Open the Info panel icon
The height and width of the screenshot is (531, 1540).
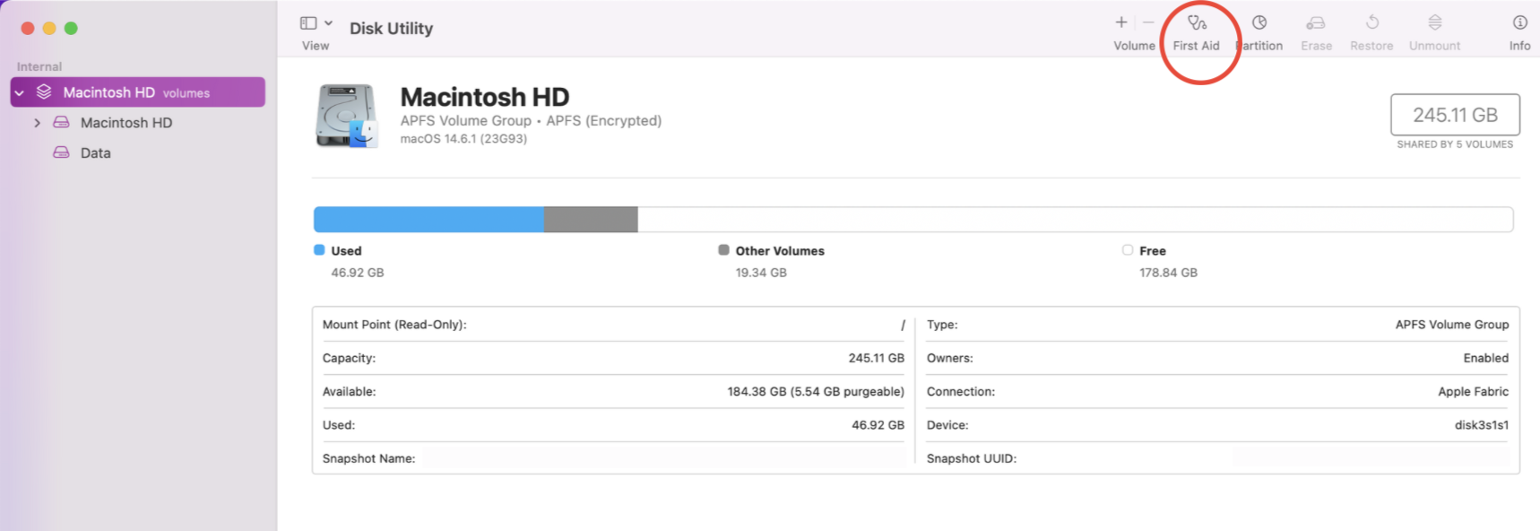point(1520,22)
